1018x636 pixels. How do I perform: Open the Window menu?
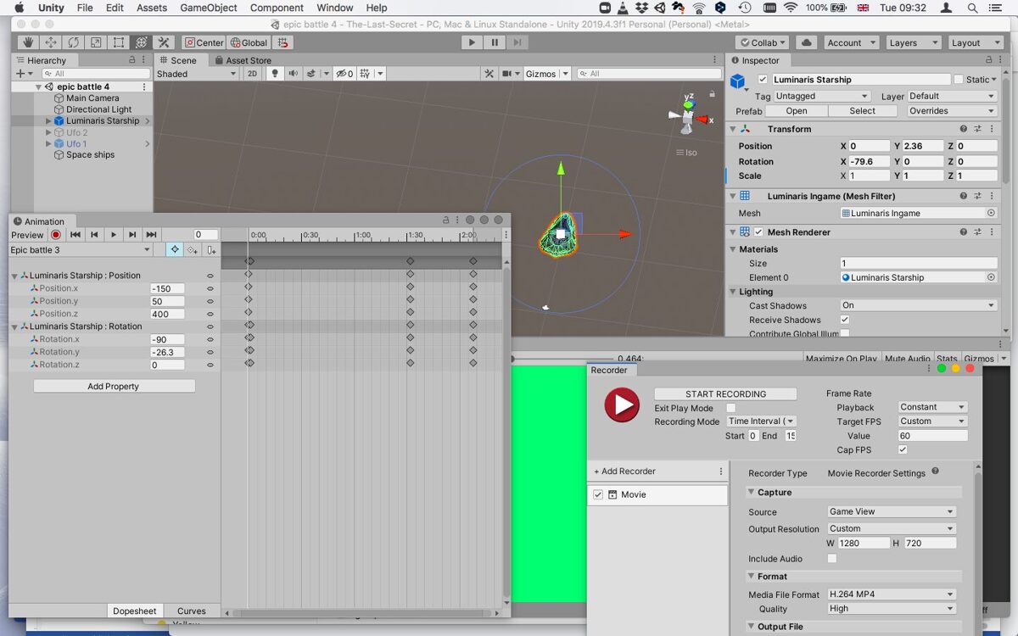[335, 8]
